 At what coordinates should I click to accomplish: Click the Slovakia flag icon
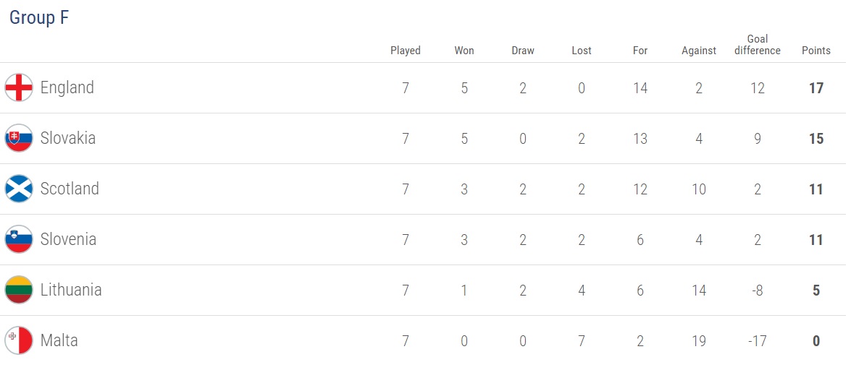tap(19, 139)
